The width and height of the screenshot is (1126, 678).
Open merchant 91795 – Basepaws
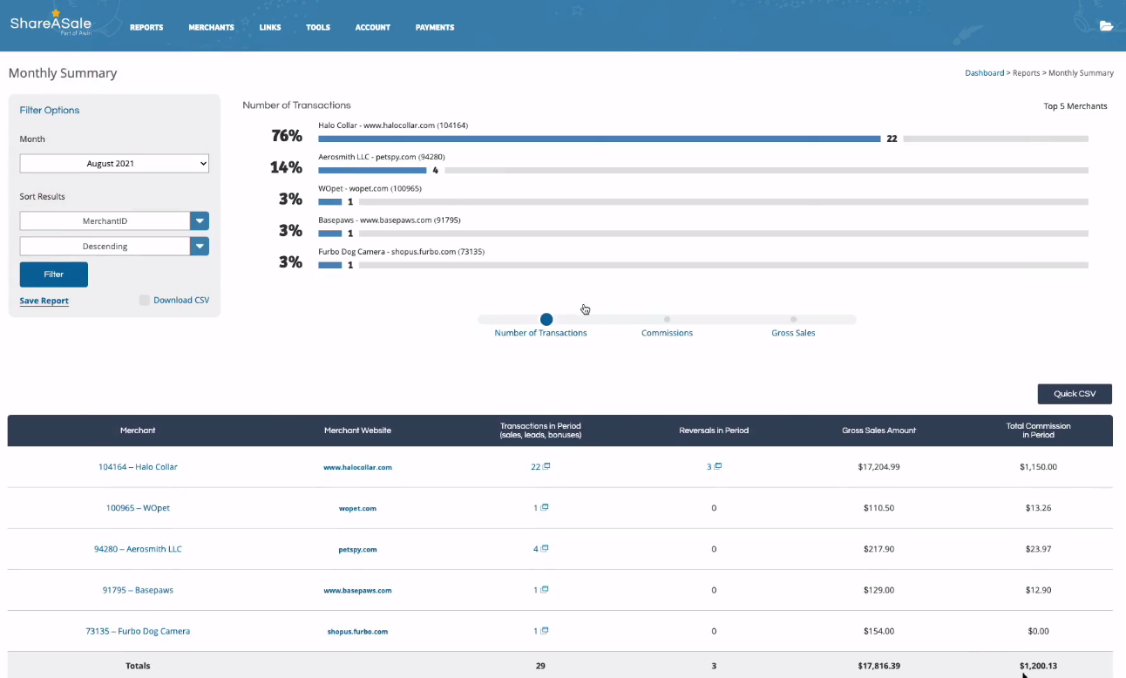138,590
